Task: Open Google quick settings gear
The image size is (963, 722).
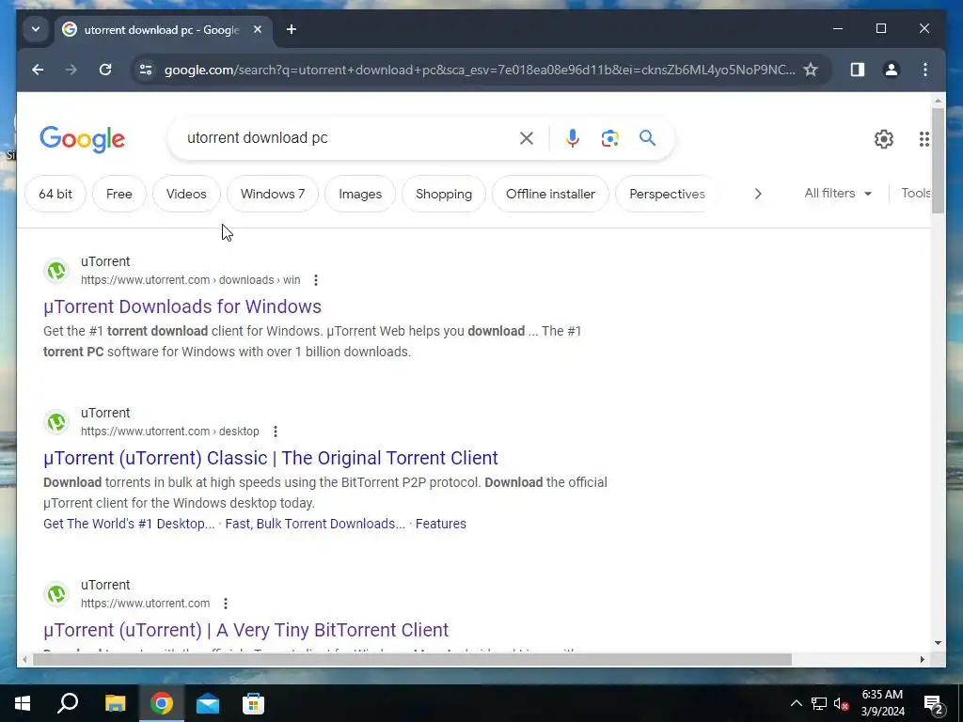Action: (x=884, y=139)
